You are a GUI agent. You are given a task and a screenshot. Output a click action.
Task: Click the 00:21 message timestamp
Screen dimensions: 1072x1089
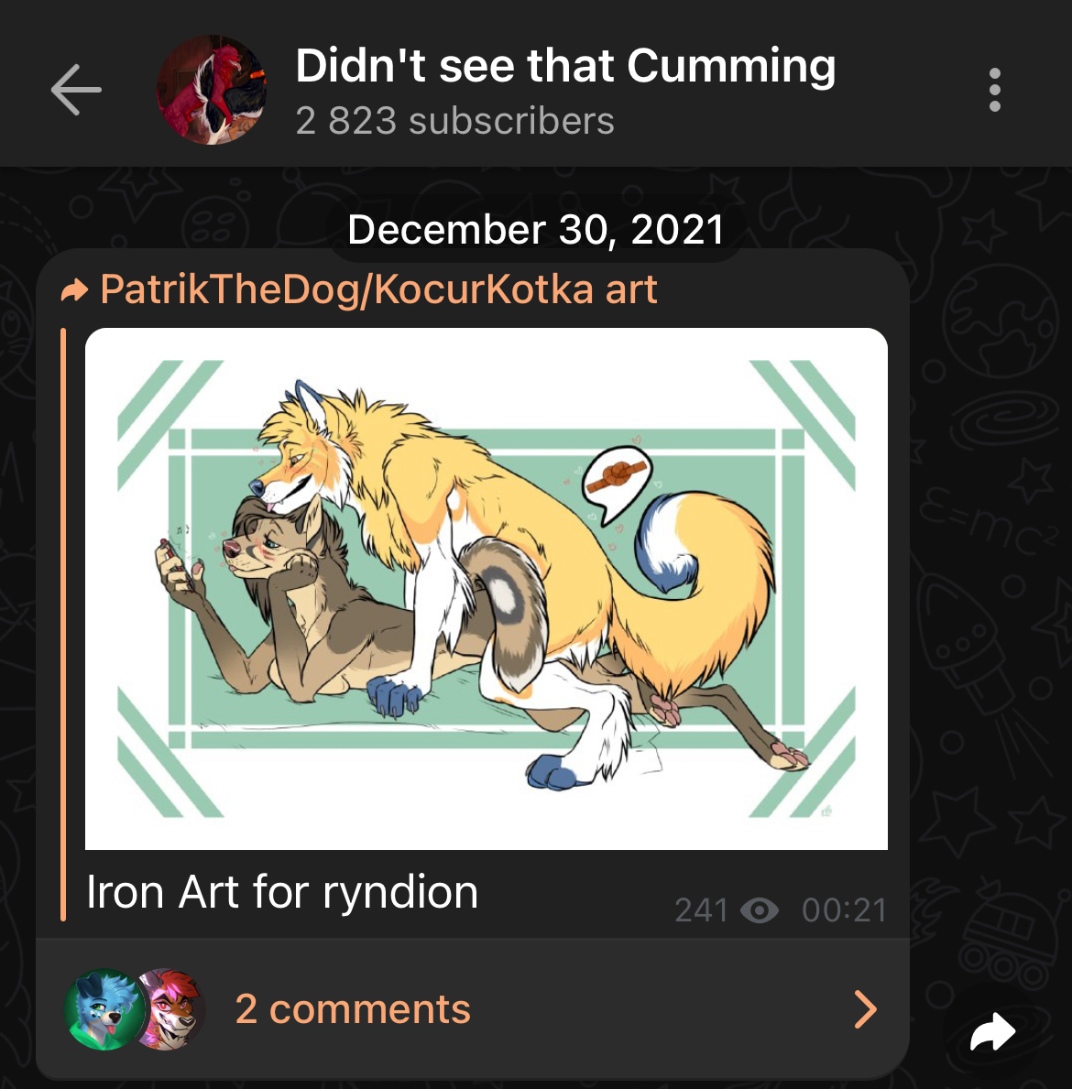[x=844, y=909]
